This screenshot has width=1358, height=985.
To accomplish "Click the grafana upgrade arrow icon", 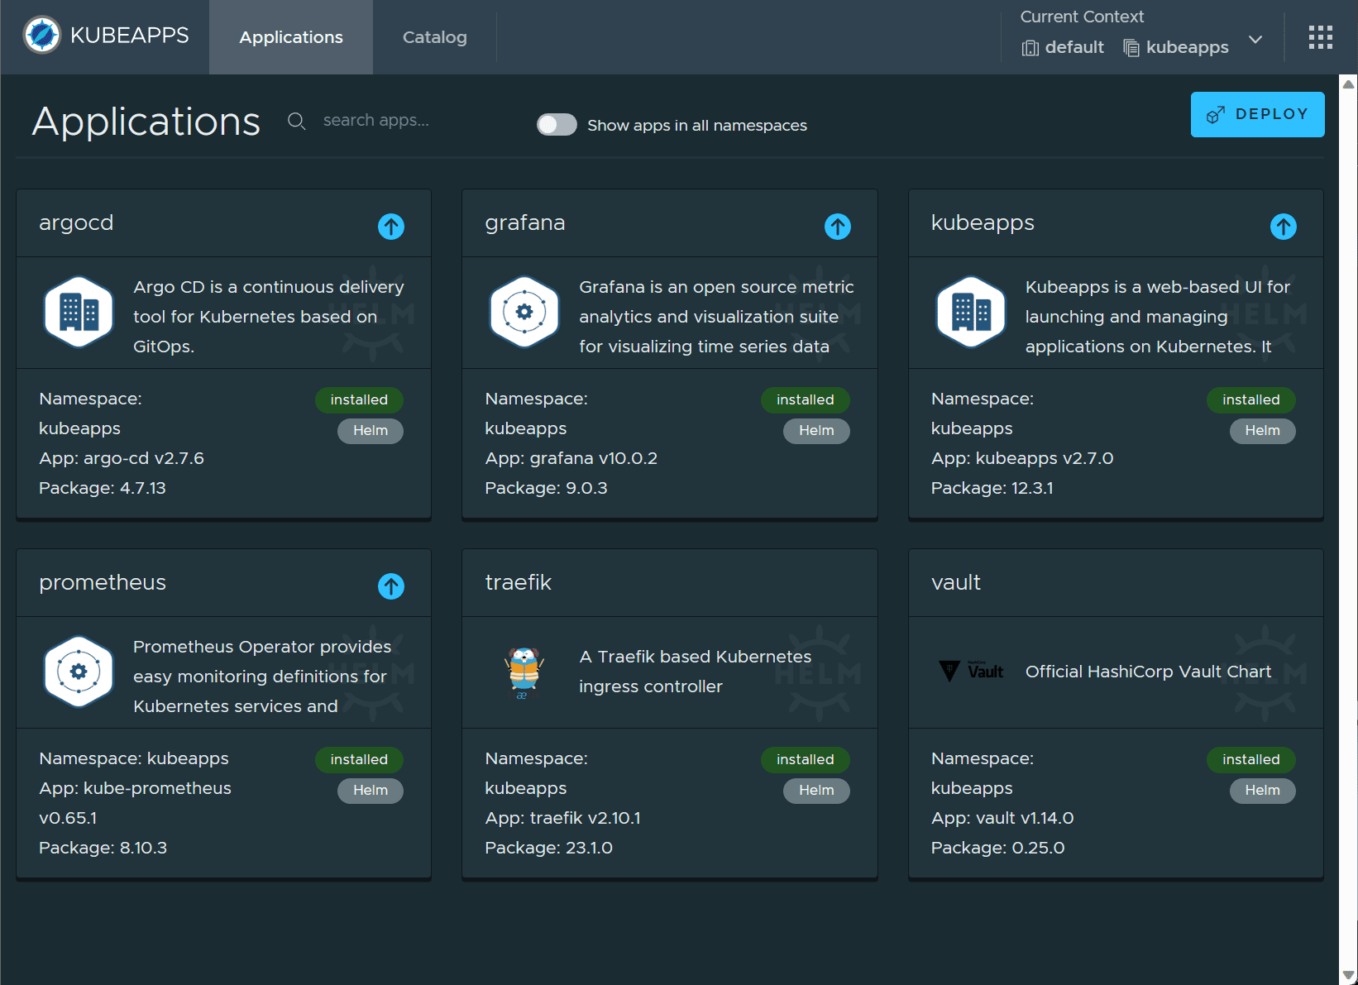I will pyautogui.click(x=837, y=227).
